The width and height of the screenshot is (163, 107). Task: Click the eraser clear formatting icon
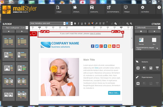[96, 24]
